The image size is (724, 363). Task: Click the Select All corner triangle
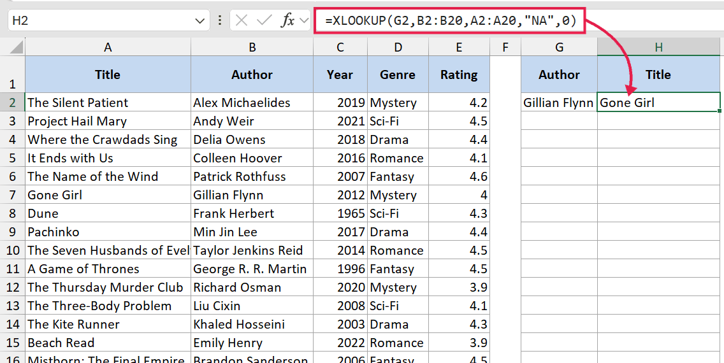tap(16, 46)
